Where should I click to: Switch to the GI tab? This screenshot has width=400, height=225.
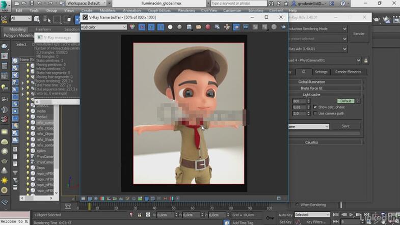pyautogui.click(x=304, y=72)
